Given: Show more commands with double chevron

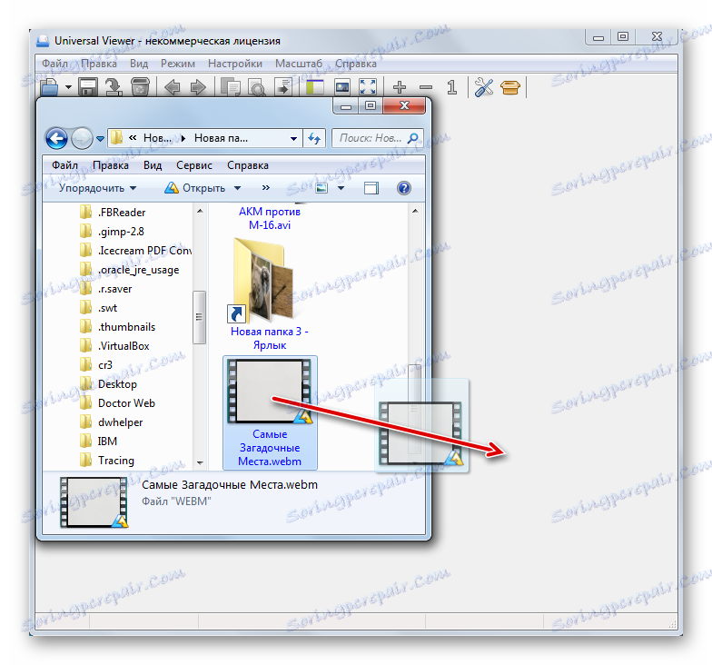Looking at the screenshot, I should point(266,187).
